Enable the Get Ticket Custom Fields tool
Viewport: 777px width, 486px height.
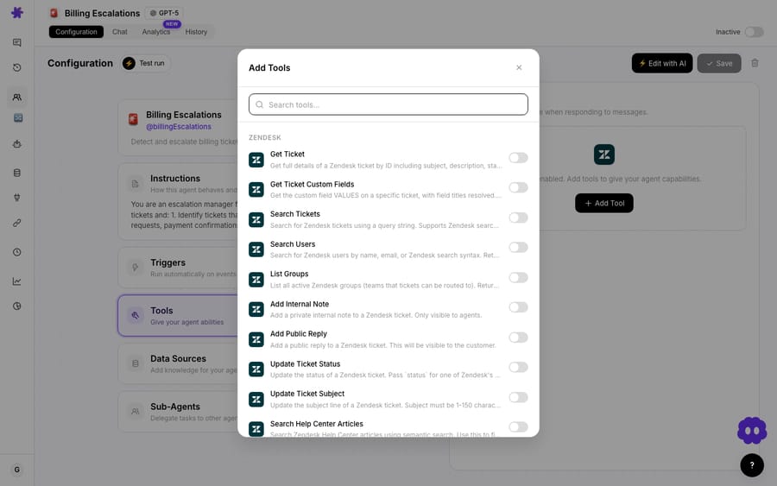[x=518, y=187]
